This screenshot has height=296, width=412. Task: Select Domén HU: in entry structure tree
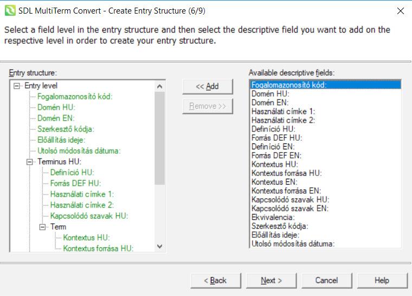(x=56, y=108)
